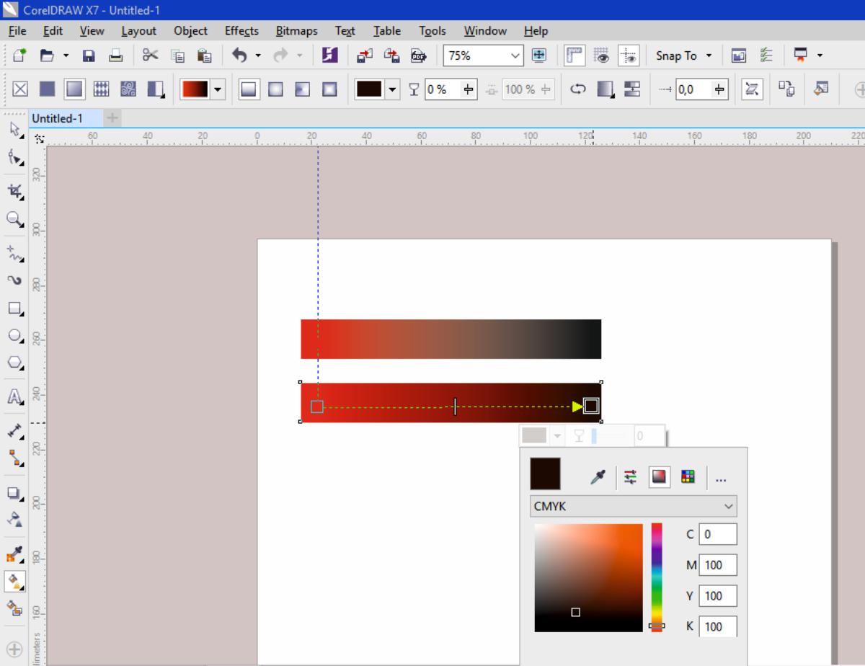Select the Pick tool in the toolbox

point(14,130)
